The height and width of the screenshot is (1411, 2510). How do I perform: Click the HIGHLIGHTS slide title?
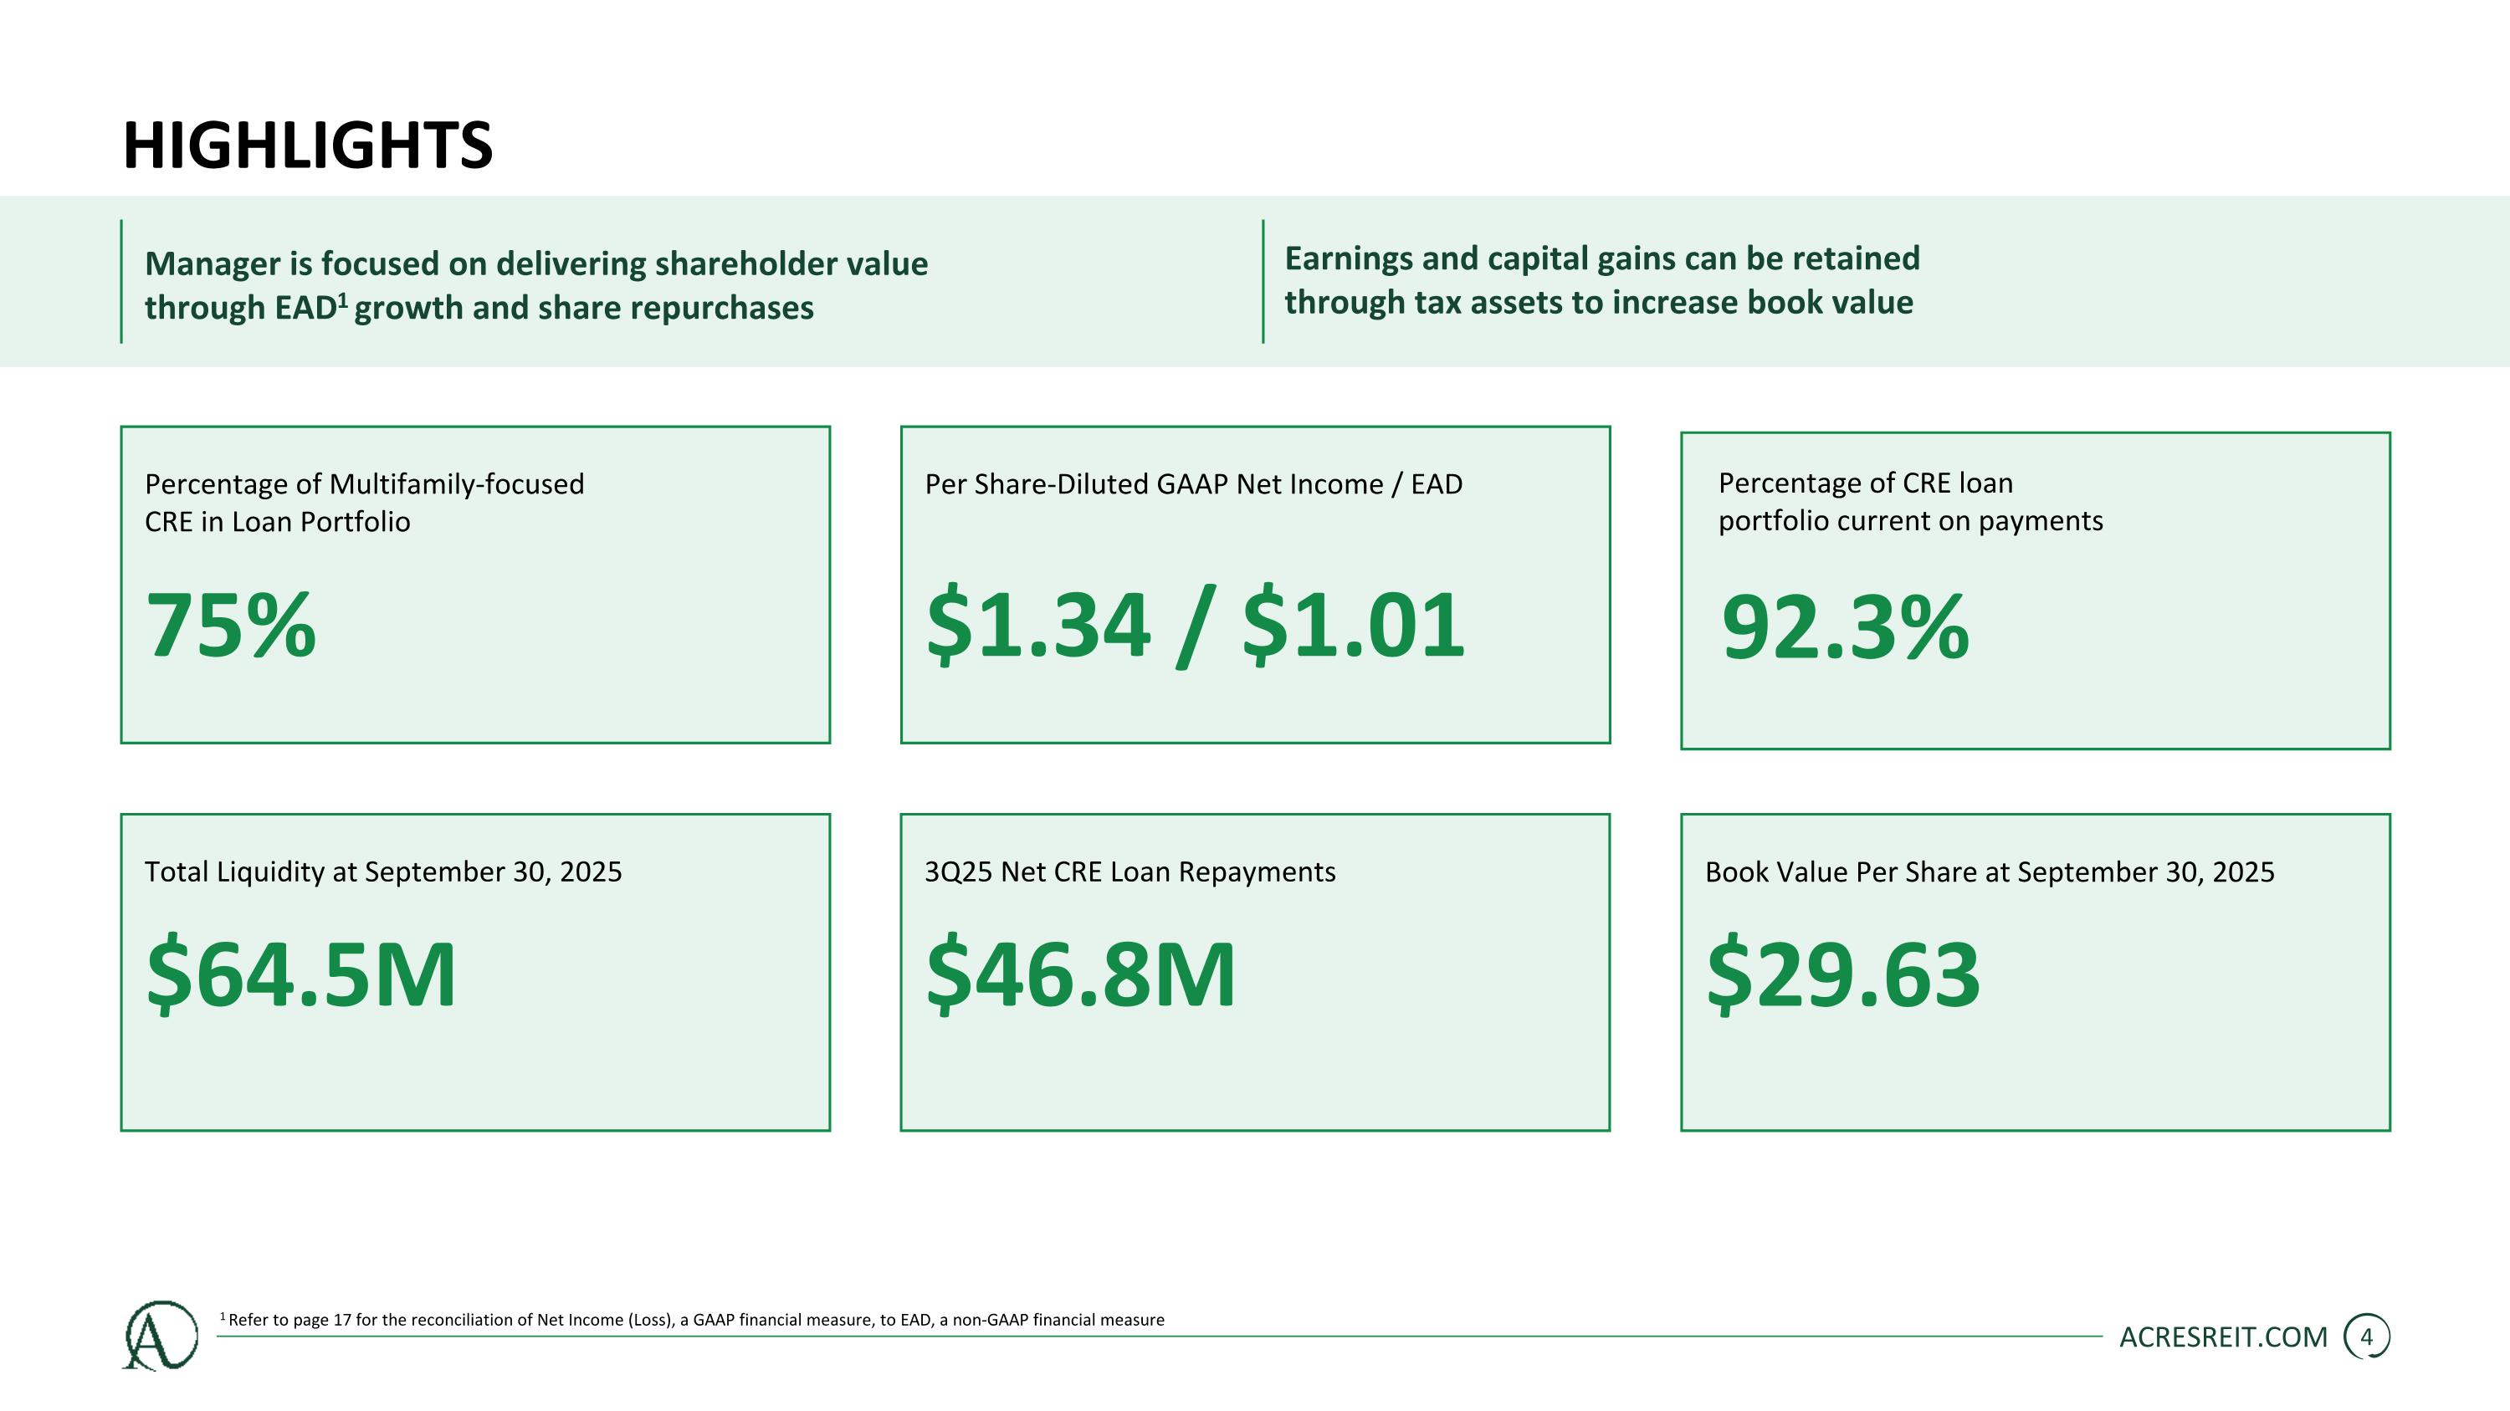(308, 146)
